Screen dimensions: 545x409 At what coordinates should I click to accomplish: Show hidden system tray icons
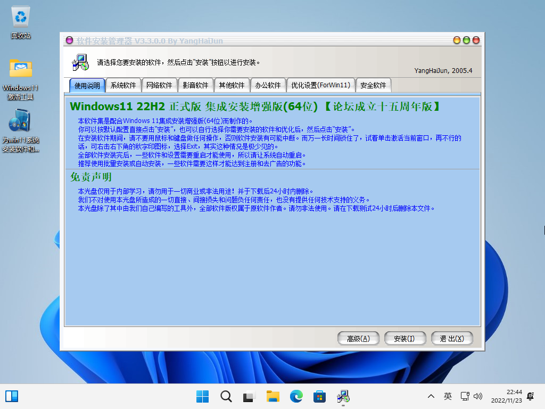click(x=431, y=396)
